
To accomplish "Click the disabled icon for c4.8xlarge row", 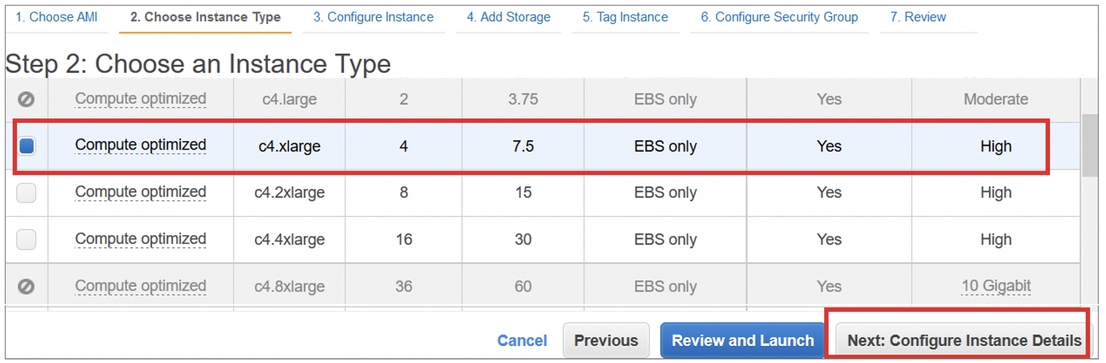I will click(x=26, y=287).
